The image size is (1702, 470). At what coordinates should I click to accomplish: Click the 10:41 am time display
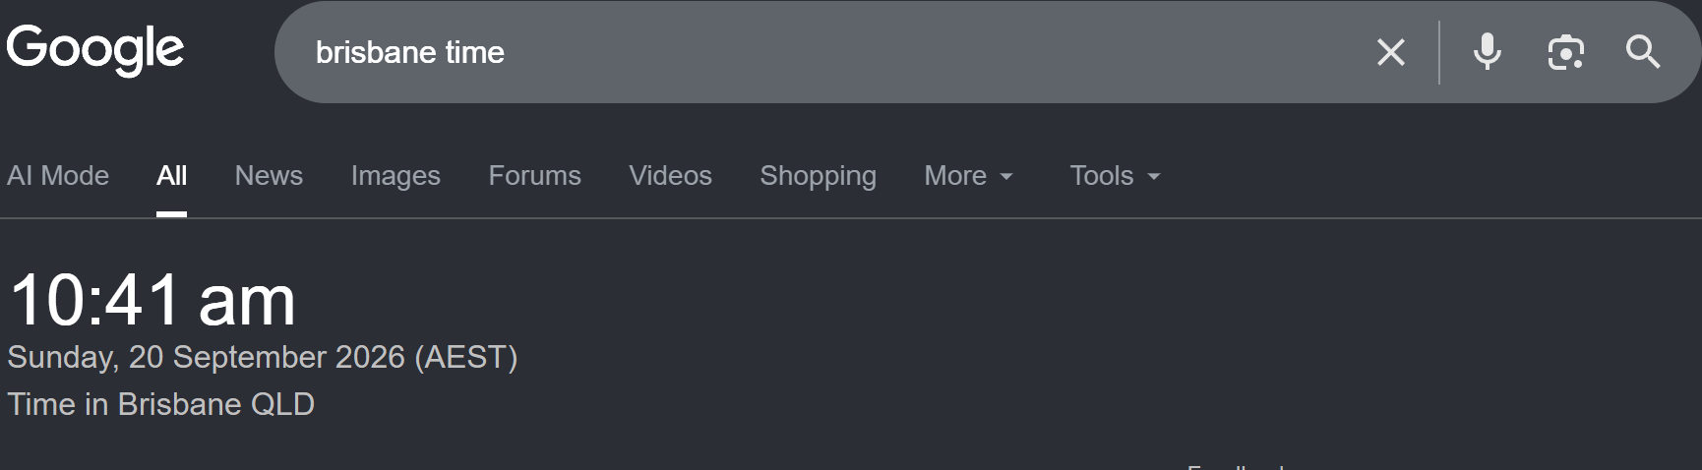pos(152,300)
